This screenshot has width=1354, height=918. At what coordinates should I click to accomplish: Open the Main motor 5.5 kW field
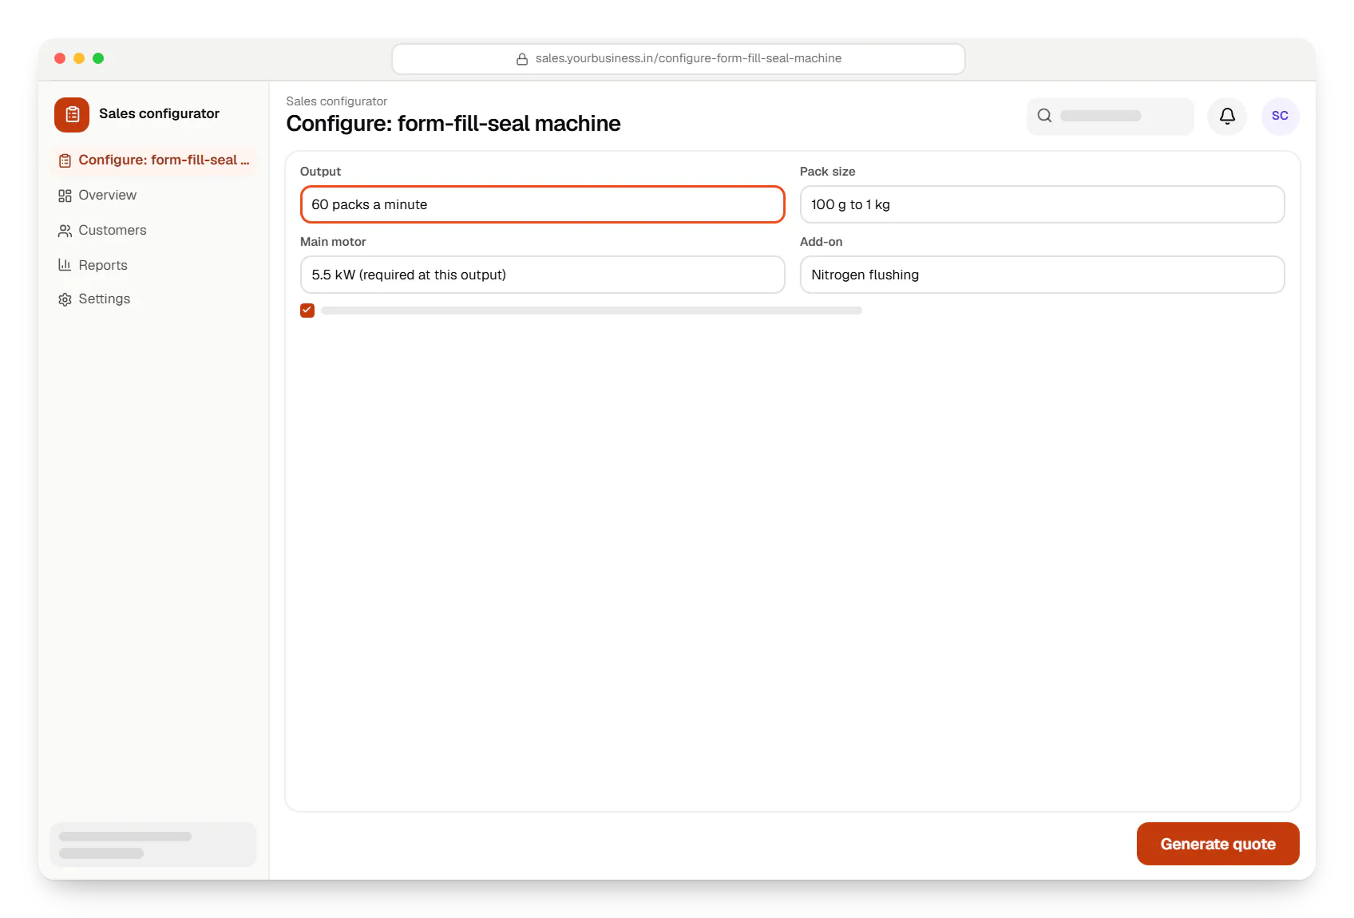coord(543,275)
